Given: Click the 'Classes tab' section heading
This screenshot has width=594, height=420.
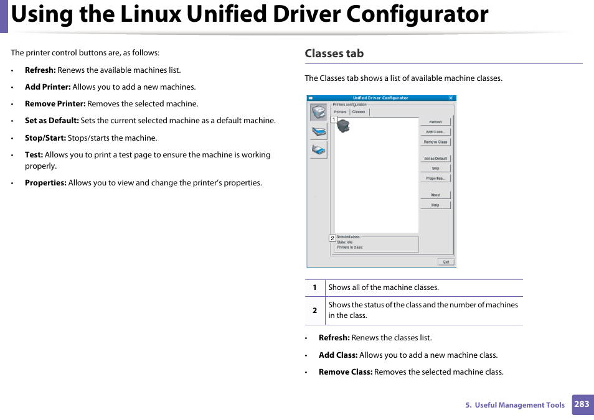Looking at the screenshot, I should click(x=334, y=54).
